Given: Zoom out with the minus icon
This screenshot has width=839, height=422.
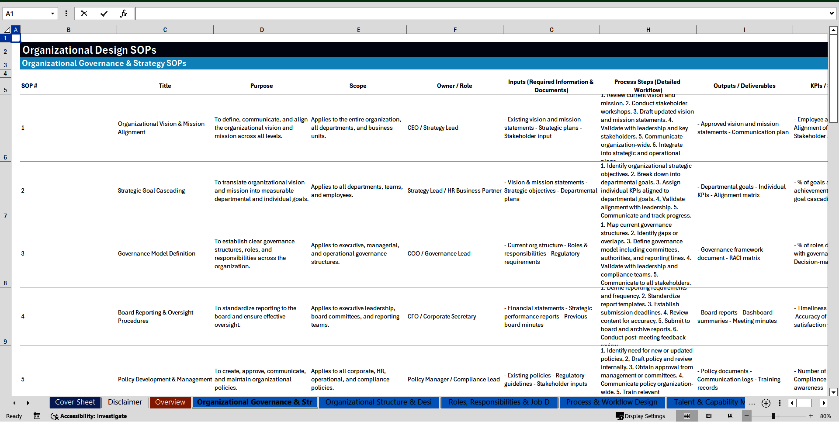Looking at the screenshot, I should [747, 416].
